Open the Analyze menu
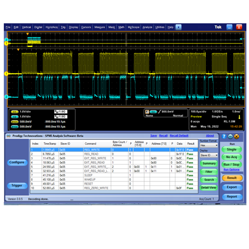 (x=147, y=27)
